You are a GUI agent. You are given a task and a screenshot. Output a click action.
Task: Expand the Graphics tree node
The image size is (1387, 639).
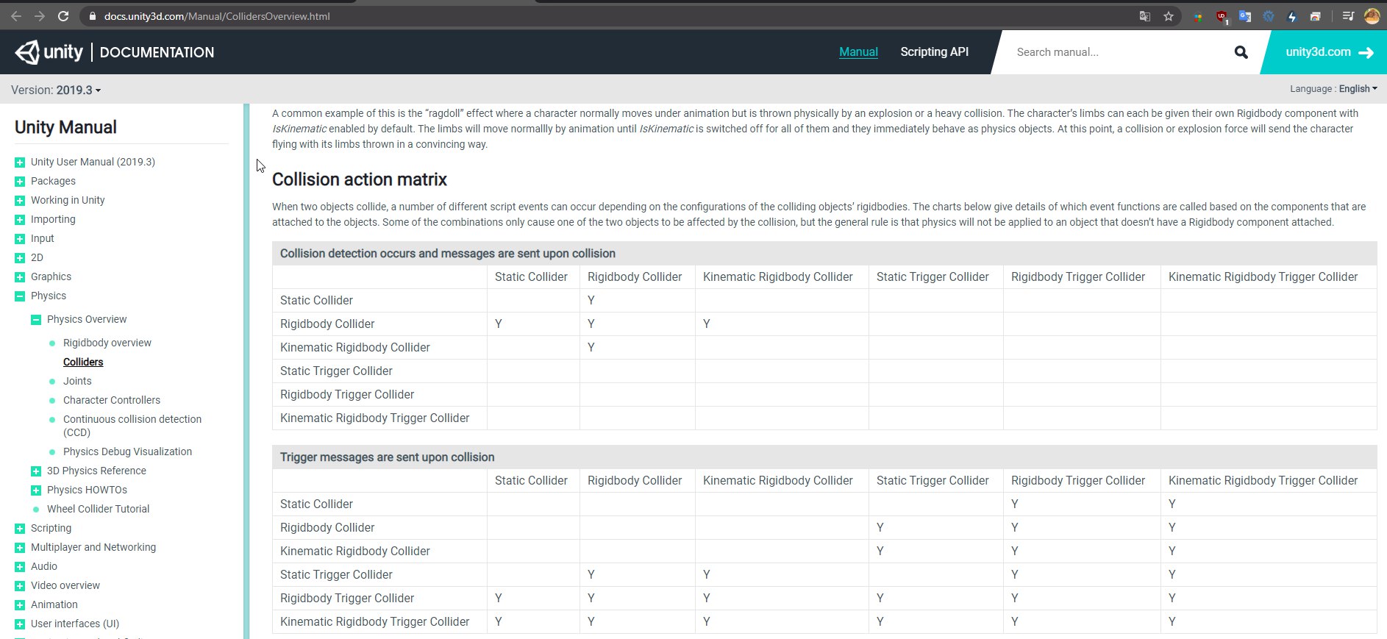(x=20, y=277)
